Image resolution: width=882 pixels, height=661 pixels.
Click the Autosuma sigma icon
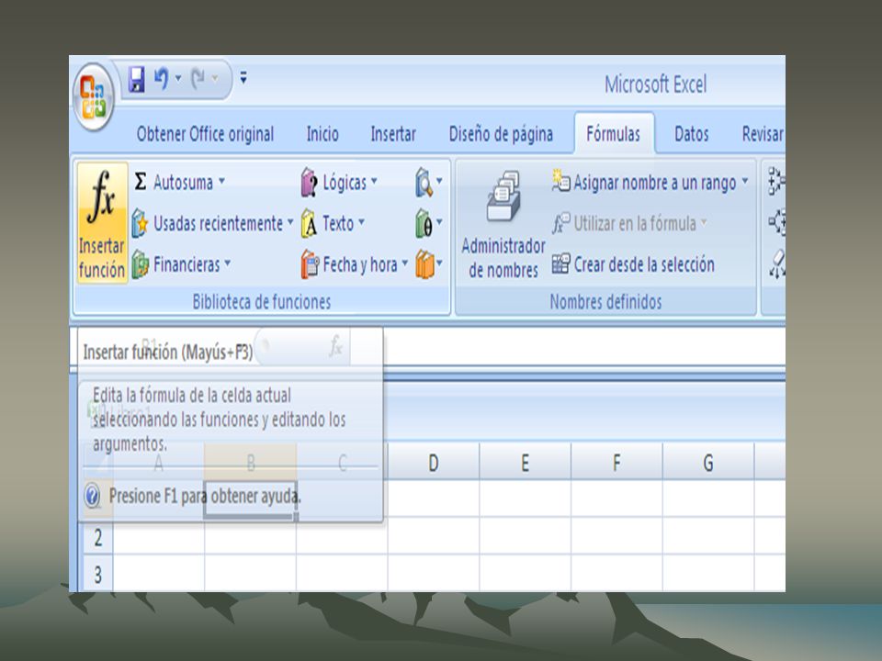point(141,182)
